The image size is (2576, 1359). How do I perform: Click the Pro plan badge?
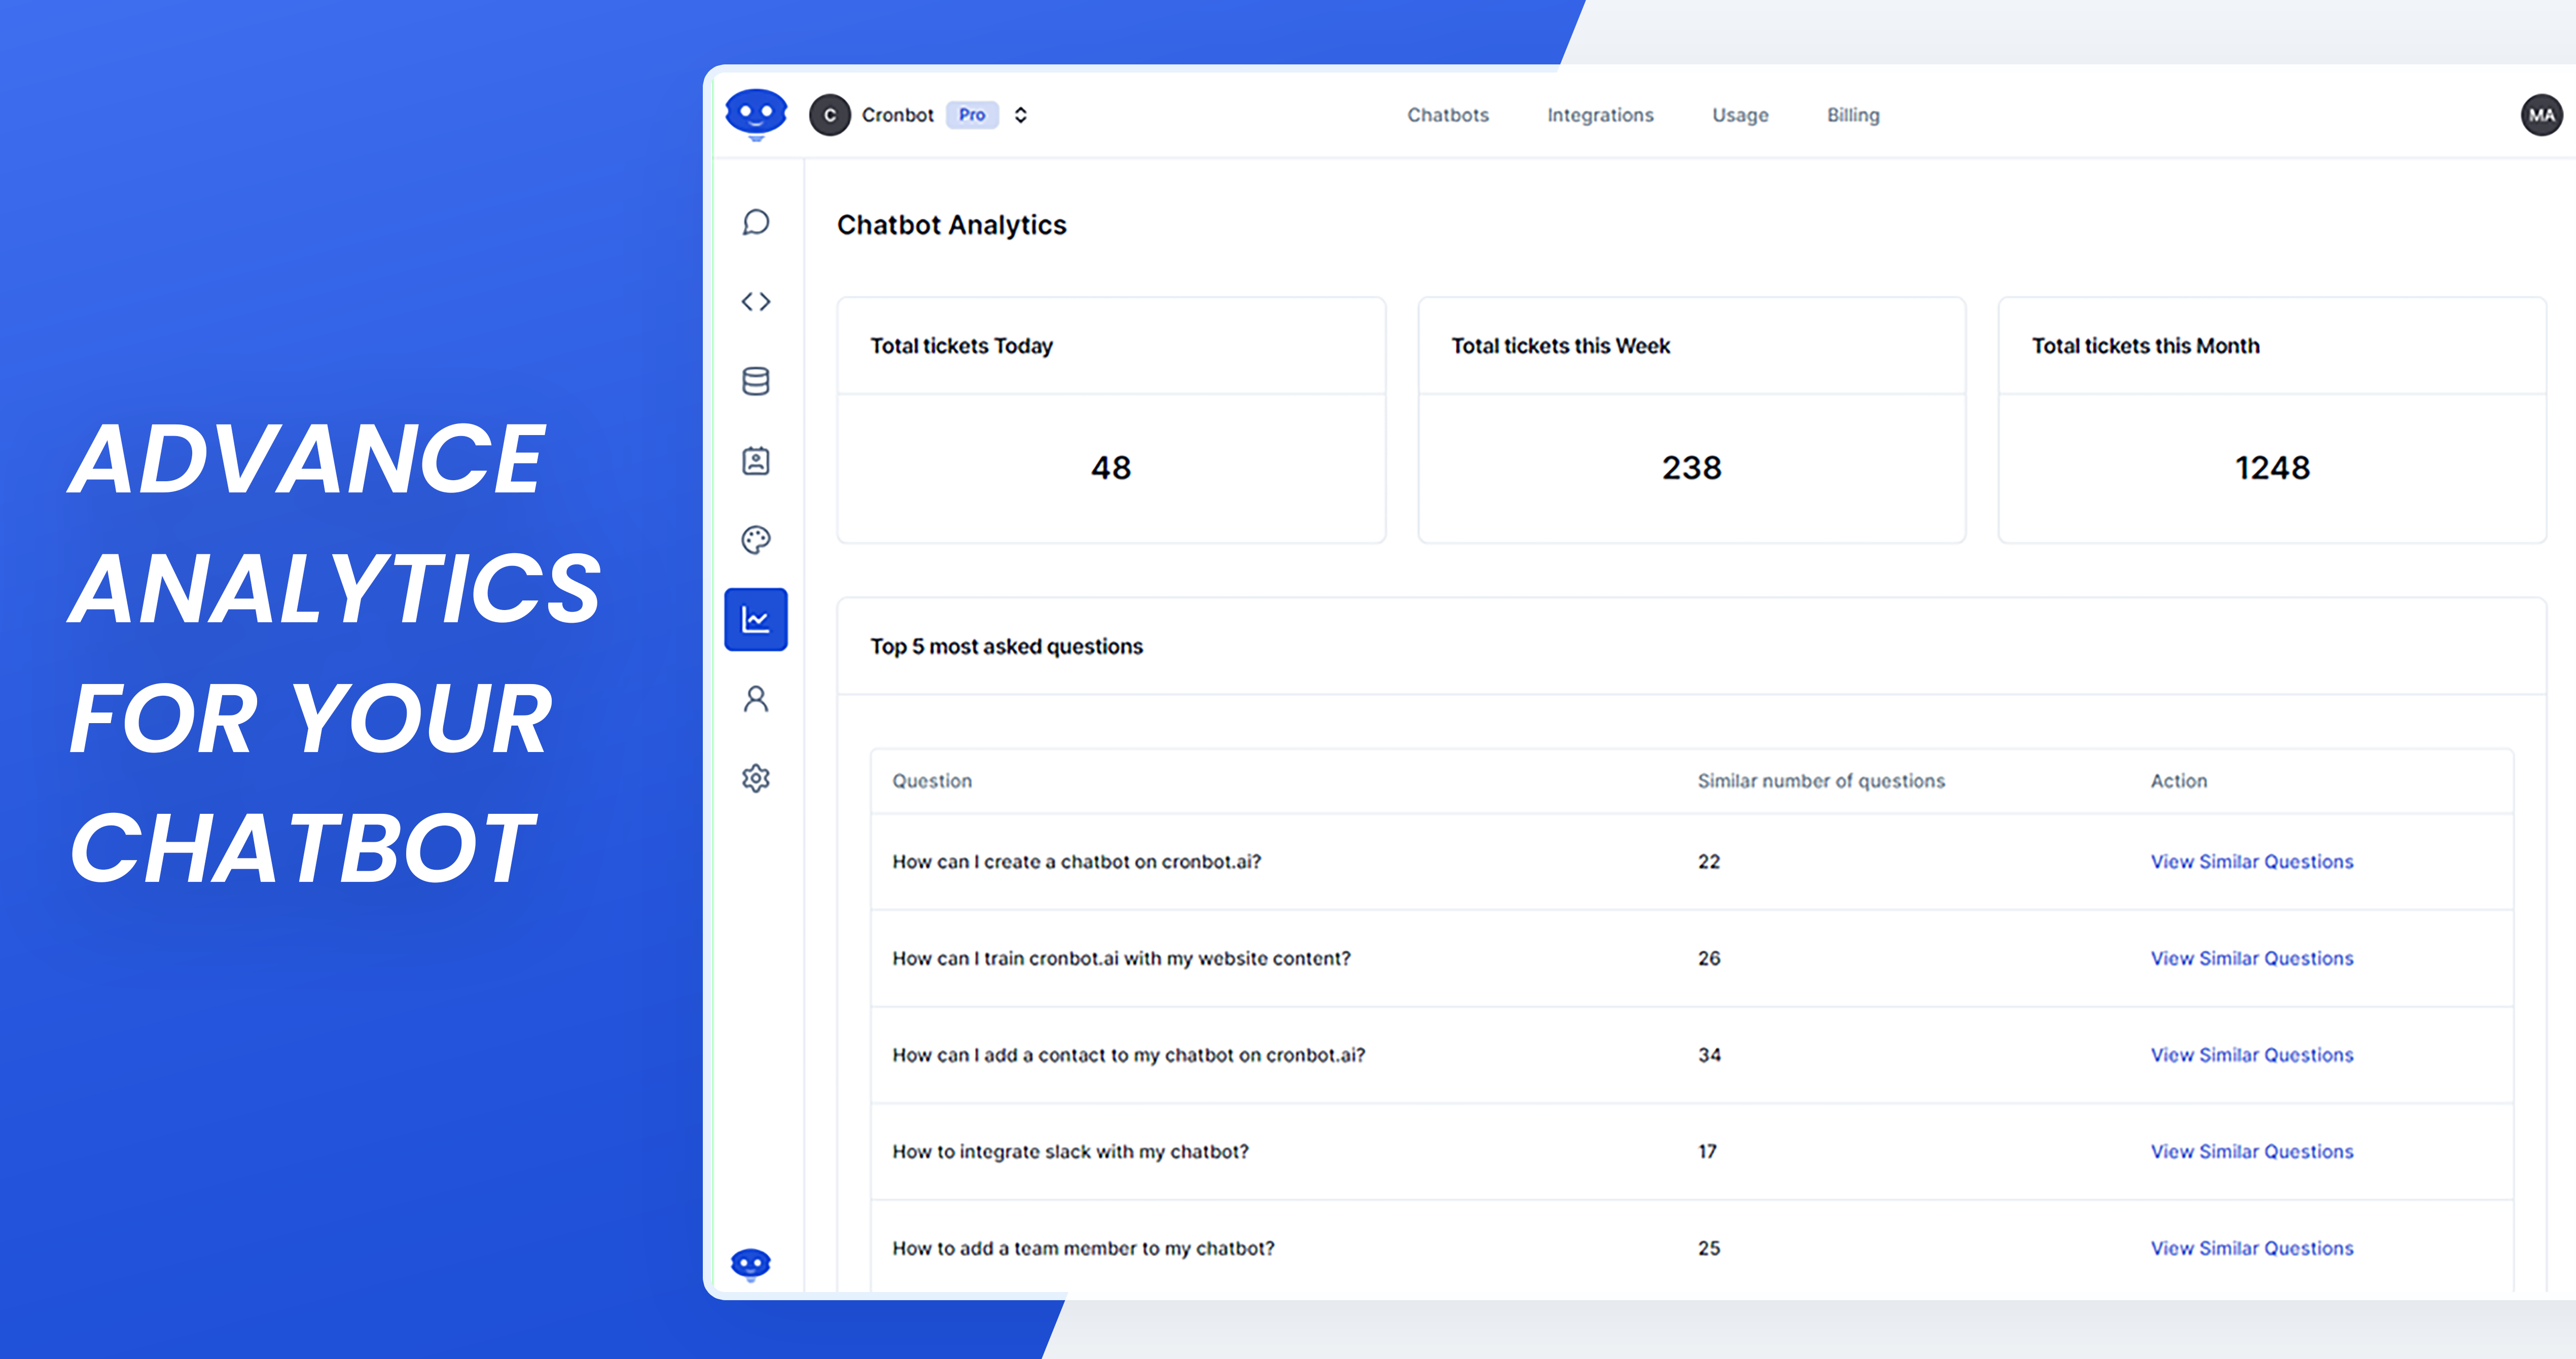tap(972, 115)
